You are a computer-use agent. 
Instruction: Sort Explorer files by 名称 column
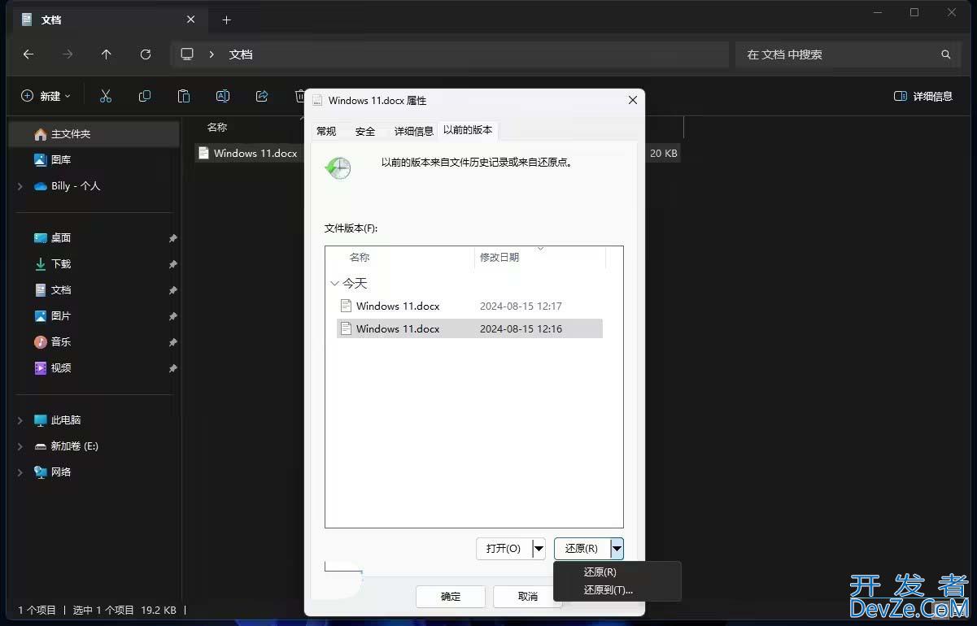pyautogui.click(x=217, y=128)
